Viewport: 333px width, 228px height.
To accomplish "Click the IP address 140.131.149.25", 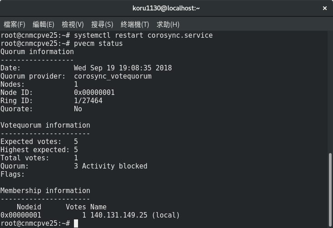I will coord(119,215).
